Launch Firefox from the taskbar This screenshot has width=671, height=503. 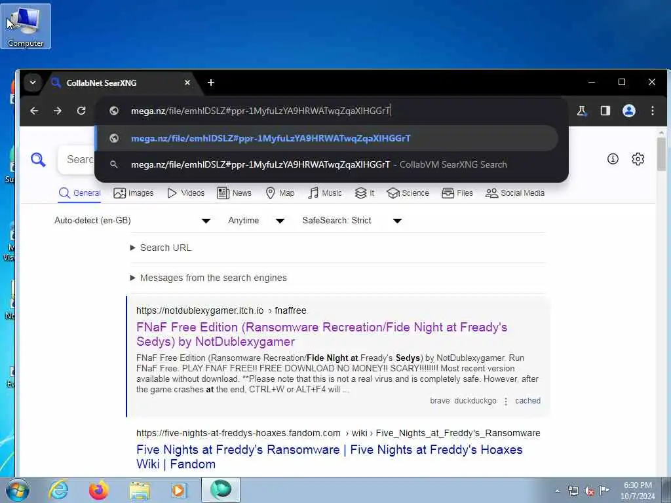pyautogui.click(x=99, y=490)
